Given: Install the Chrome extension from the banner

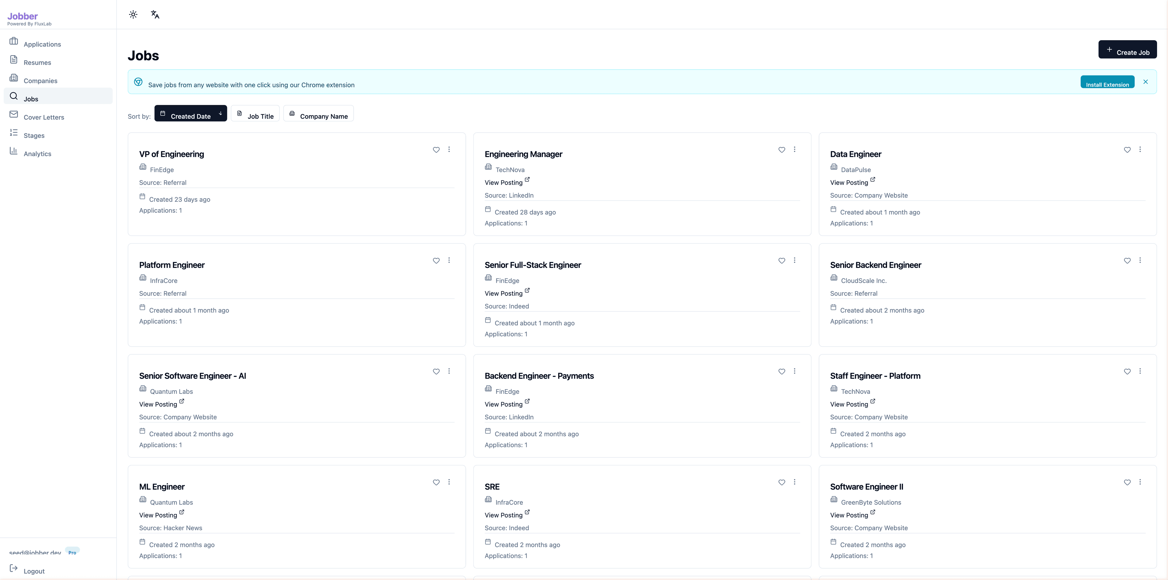Looking at the screenshot, I should coord(1108,83).
